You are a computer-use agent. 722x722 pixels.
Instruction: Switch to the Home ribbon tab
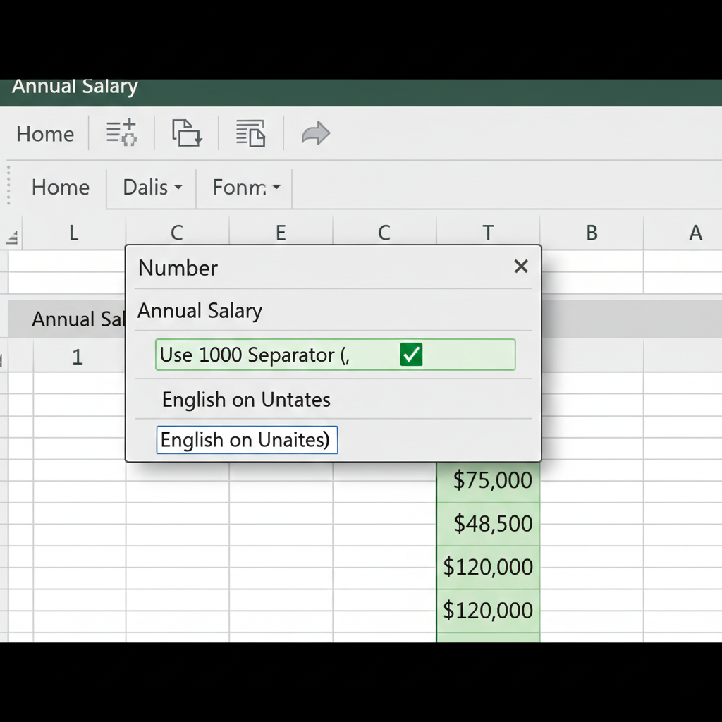tap(45, 133)
